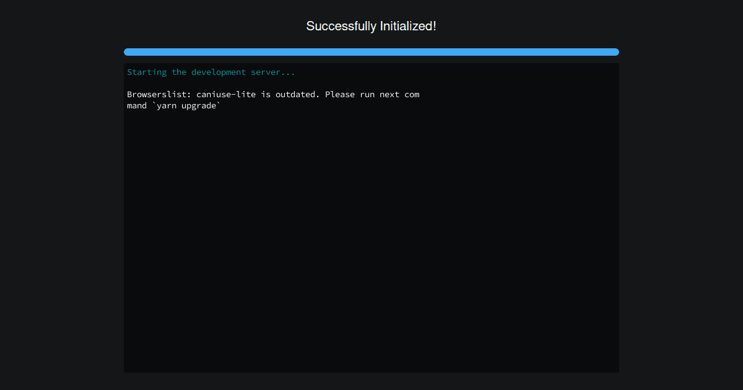Click the word "mand" on the wrapped line

pos(136,105)
